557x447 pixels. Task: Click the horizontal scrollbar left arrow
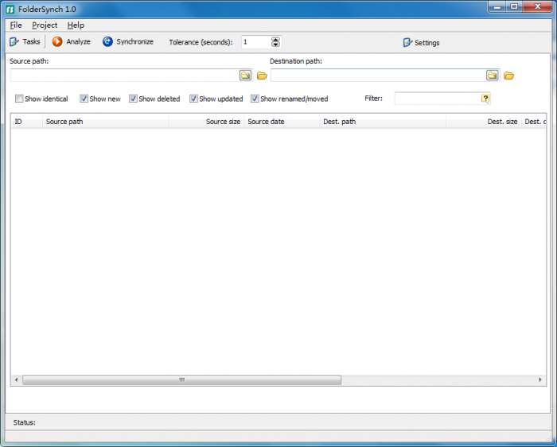click(x=17, y=379)
